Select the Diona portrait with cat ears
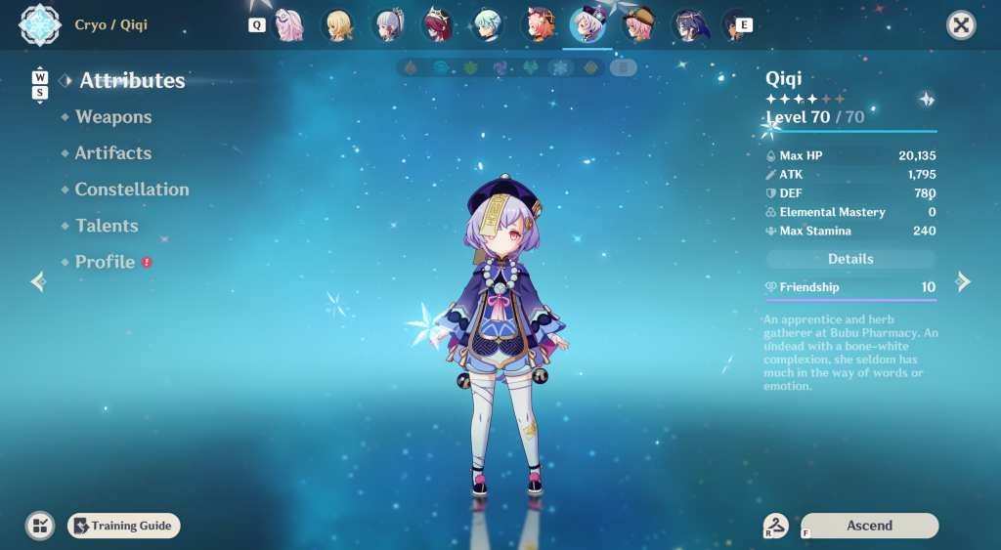This screenshot has width=1001, height=550. pyautogui.click(x=538, y=25)
